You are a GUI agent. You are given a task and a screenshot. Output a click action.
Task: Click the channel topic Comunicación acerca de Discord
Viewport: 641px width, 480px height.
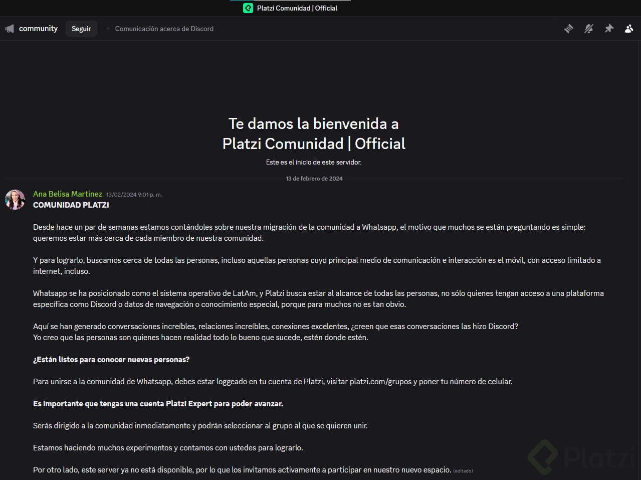coord(164,29)
